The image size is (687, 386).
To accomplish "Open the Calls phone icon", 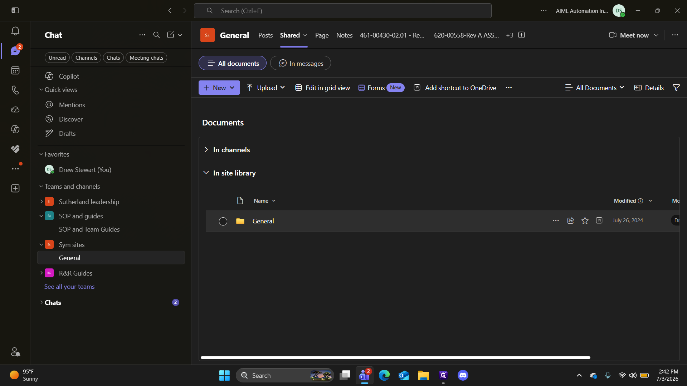I will (15, 90).
